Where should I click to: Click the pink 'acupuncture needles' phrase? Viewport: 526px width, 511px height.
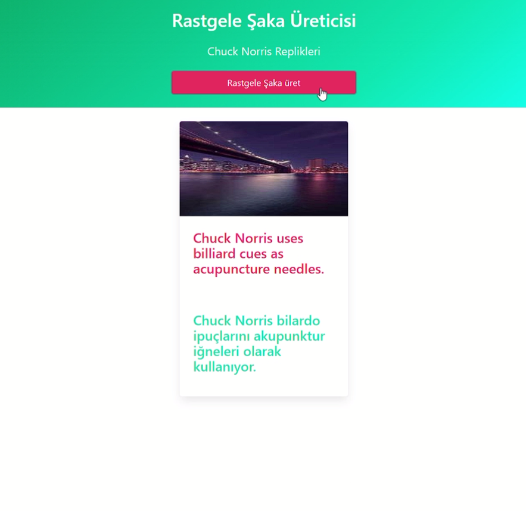pyautogui.click(x=258, y=269)
